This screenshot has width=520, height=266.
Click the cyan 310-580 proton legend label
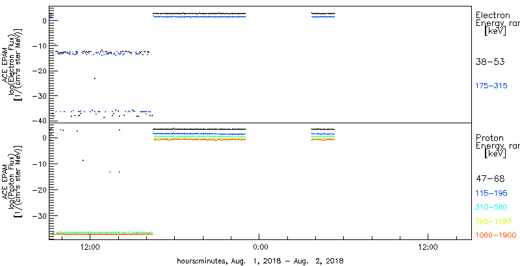(x=491, y=207)
